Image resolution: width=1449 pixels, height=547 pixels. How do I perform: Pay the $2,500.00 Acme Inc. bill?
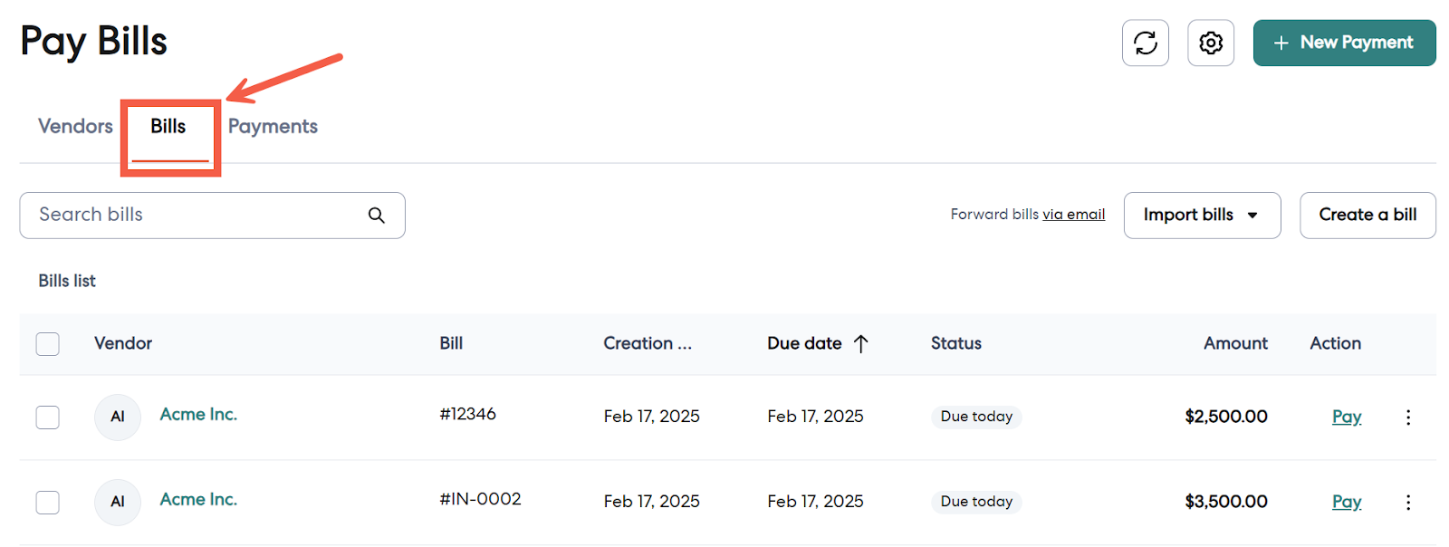pos(1346,417)
